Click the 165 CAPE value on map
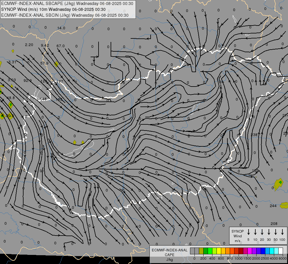This screenshot has height=264, width=288. (x=255, y=170)
